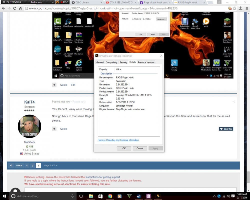Viewport: 250px width, 200px height.
Task: Switch to the RAGE Plugin Hook browser tab
Action: coord(189,2)
